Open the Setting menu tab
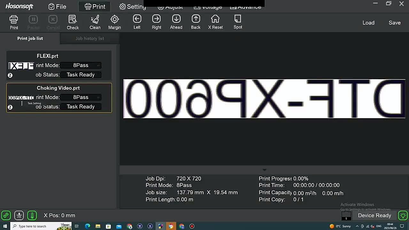The width and height of the screenshot is (409, 230). (x=133, y=7)
